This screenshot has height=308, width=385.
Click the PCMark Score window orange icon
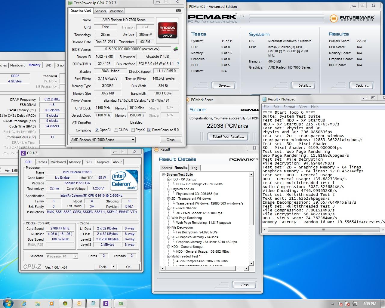click(187, 100)
